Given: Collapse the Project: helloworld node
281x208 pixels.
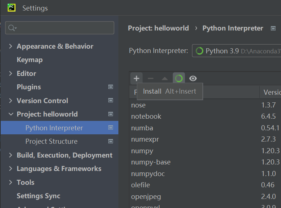Looking at the screenshot, I should [x=10, y=114].
